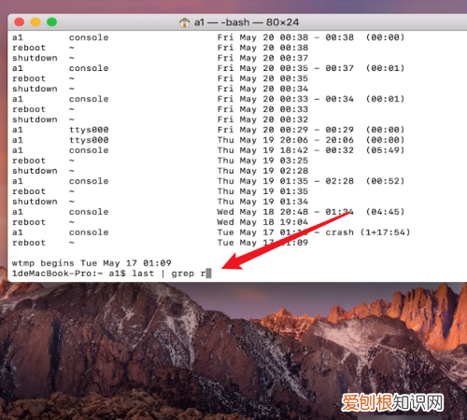Click the terminal cursor after 'grep r'
The image size is (467, 420).
(208, 273)
